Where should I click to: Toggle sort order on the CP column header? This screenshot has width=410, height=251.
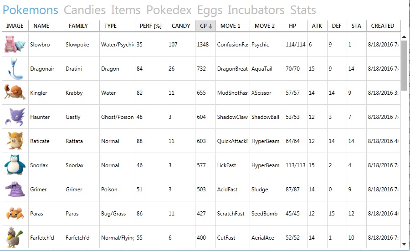(205, 26)
